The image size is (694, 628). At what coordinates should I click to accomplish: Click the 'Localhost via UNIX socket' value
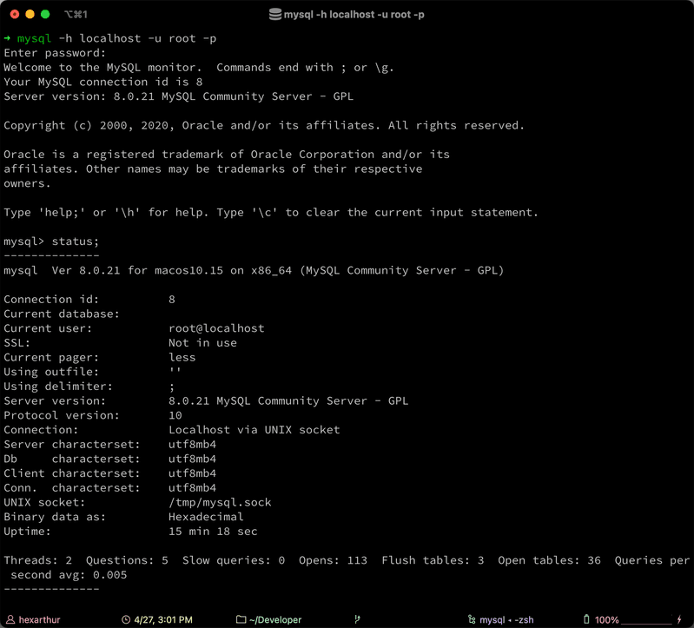[254, 430]
